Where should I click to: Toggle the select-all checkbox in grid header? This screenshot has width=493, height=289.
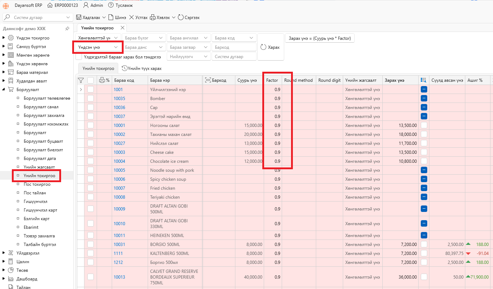91,80
